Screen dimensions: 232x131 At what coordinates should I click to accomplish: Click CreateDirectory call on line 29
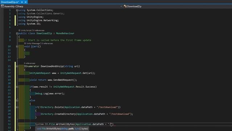coord(65,114)
